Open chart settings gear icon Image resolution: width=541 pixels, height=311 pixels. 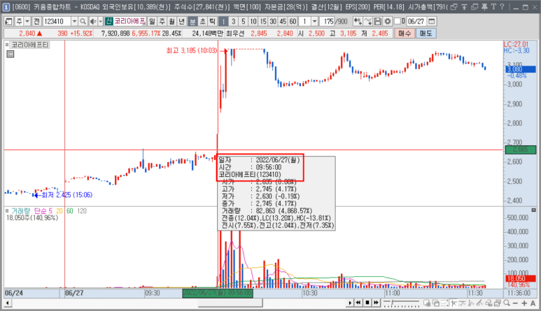point(388,22)
